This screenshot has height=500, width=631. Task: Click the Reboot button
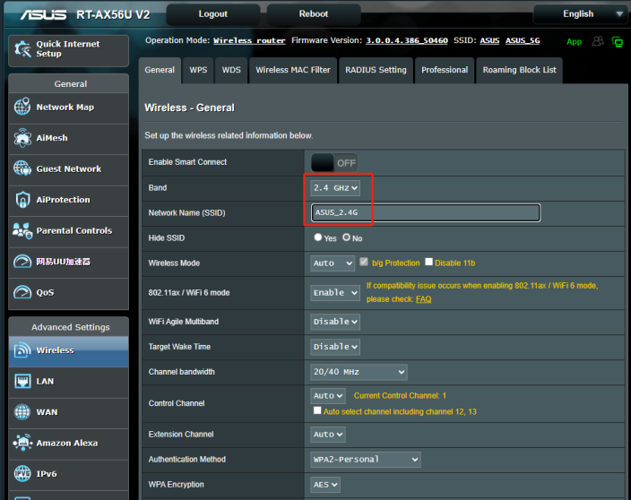click(314, 14)
